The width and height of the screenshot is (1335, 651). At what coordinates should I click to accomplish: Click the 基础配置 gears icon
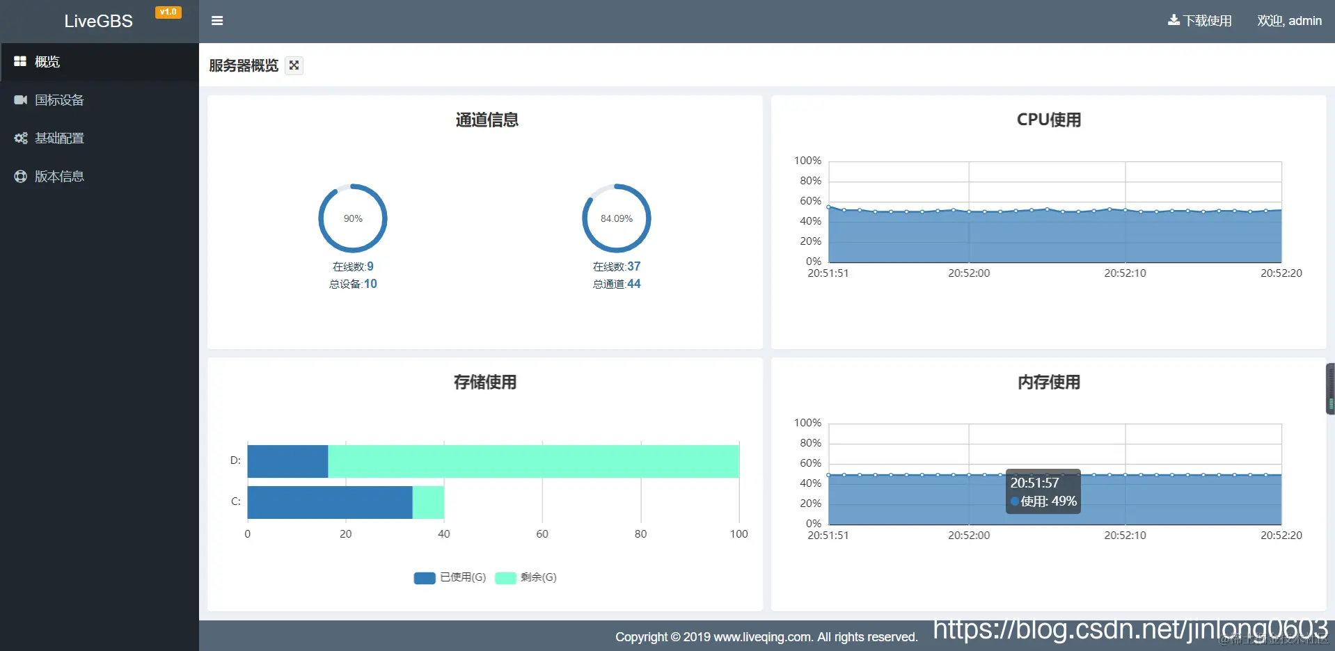coord(21,138)
